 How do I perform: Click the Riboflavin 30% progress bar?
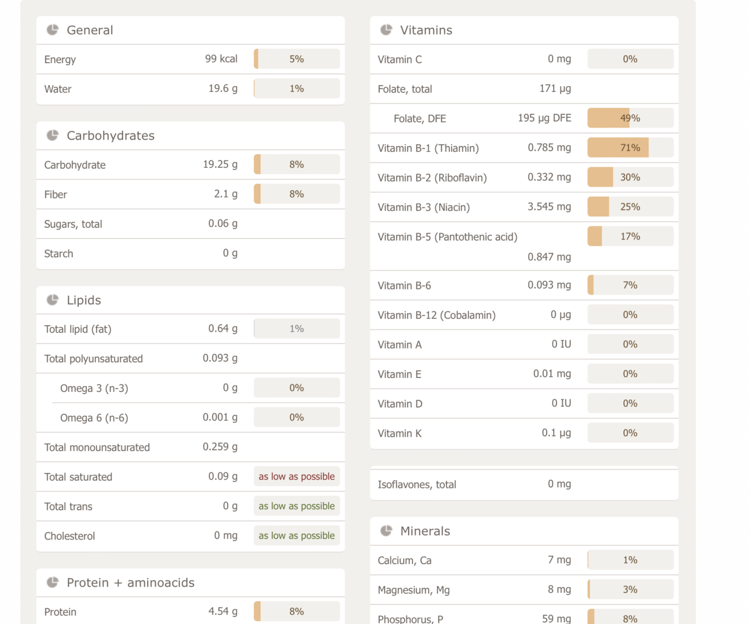pos(630,177)
